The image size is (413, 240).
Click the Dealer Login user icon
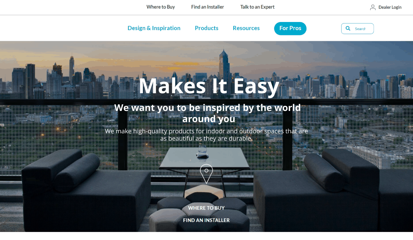pos(372,7)
